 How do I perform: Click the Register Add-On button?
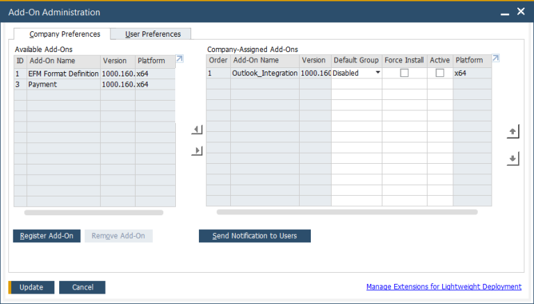tap(47, 236)
